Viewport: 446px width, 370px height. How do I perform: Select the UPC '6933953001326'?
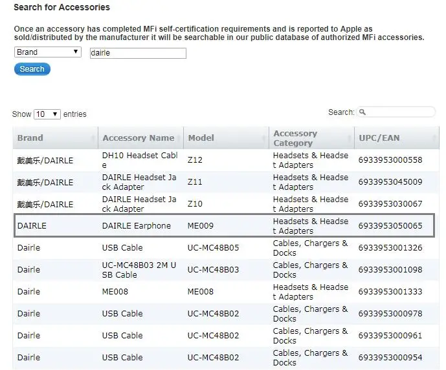coord(390,248)
